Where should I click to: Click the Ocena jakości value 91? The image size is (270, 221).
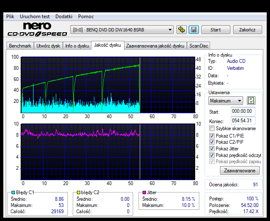tap(256, 185)
